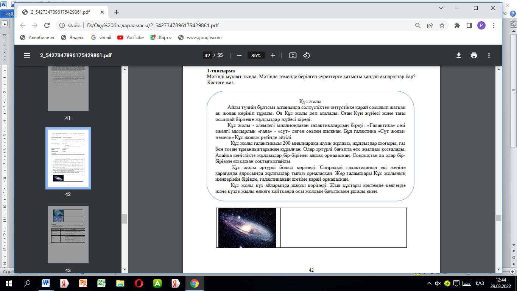Open File Explorer from the taskbar
Image resolution: width=517 pixels, height=291 pixels.
click(x=120, y=283)
